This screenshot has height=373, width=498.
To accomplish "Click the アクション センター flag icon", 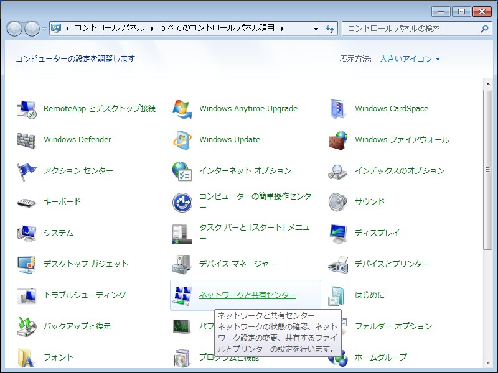I will pyautogui.click(x=26, y=171).
